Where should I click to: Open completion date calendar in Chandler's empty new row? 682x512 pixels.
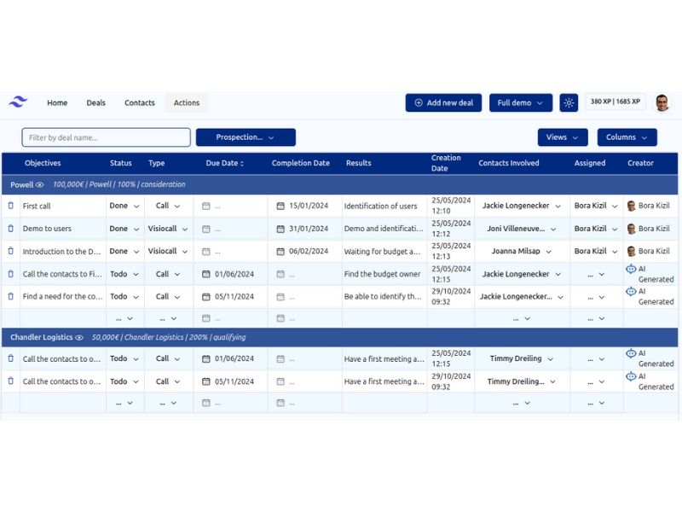tap(280, 403)
